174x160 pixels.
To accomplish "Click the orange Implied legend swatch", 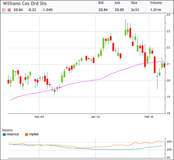I will (x=27, y=135).
